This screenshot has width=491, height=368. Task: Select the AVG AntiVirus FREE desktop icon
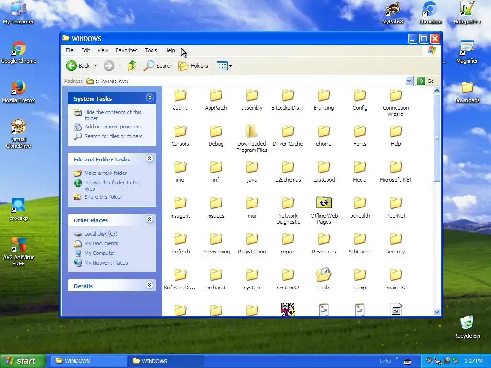point(19,252)
